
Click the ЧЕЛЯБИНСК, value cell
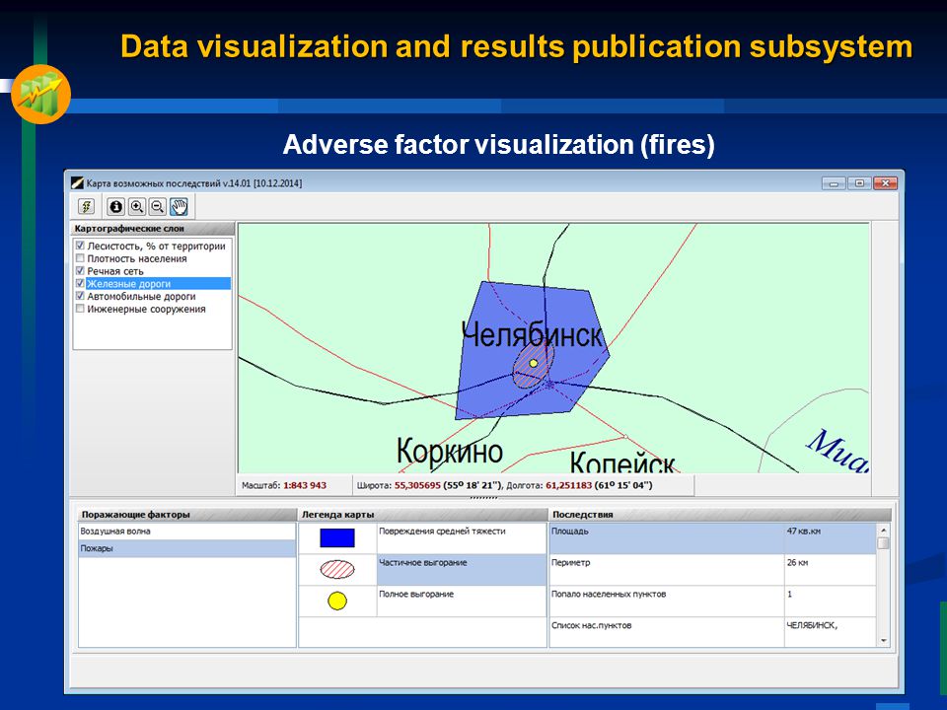pos(830,631)
